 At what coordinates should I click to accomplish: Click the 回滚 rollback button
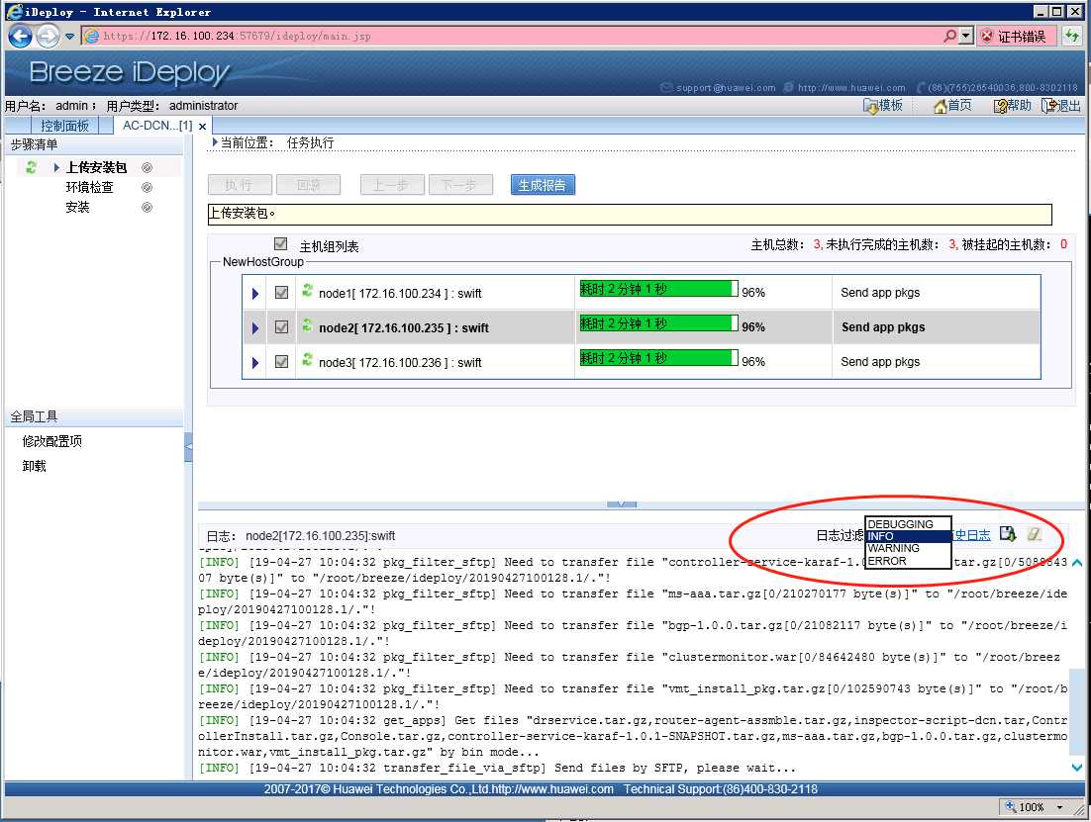click(x=308, y=185)
